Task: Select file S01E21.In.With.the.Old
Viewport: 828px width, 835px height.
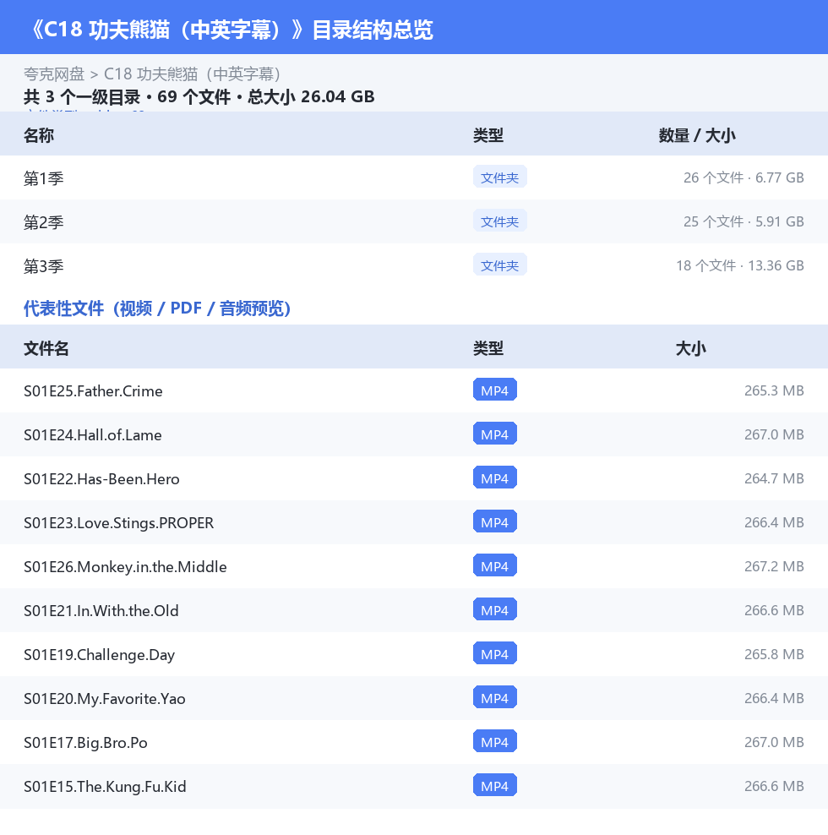Action: (x=101, y=611)
